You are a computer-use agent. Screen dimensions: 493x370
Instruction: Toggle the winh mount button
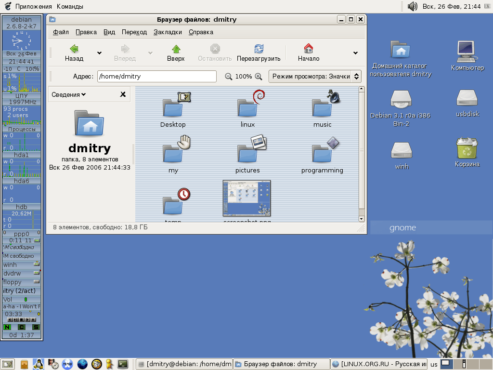tap(37, 264)
